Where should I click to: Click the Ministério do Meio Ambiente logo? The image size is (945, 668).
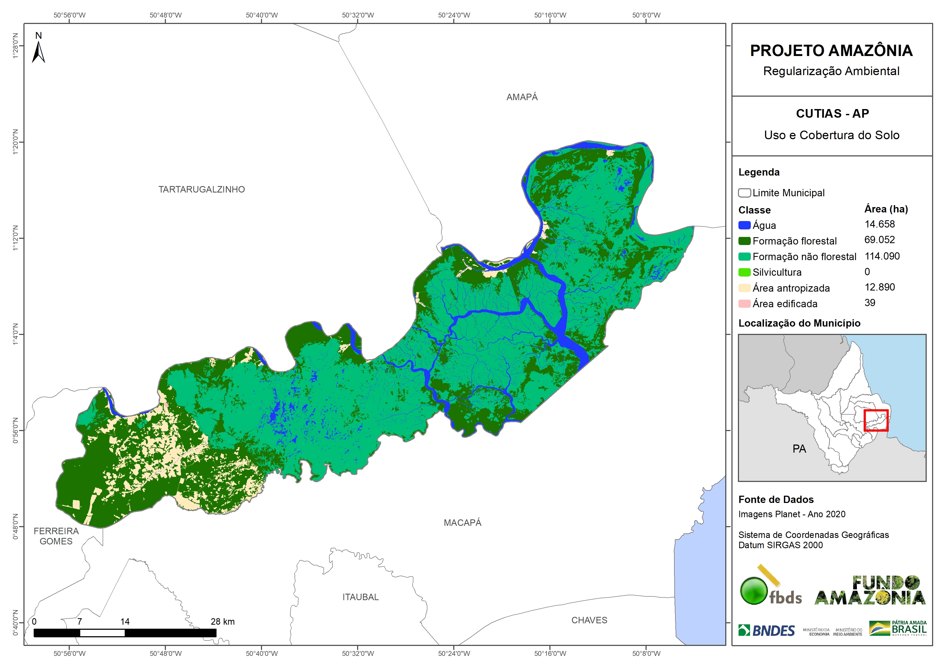pos(848,632)
